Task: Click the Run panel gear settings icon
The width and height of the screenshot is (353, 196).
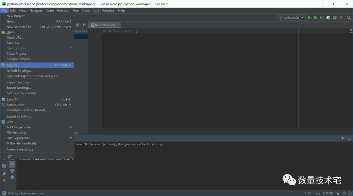Action: point(343,138)
